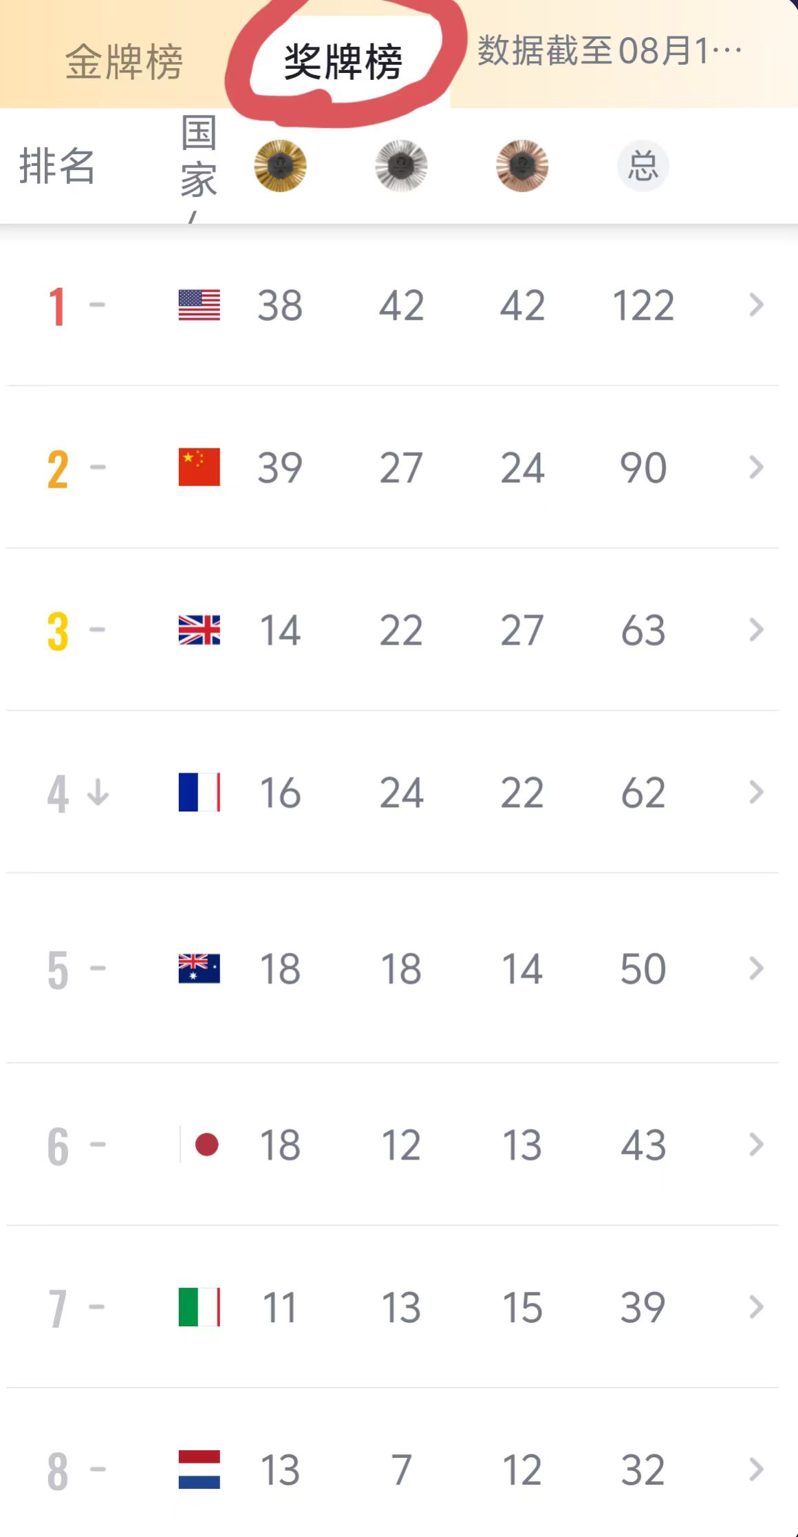Screen dimensions: 798x1537
Task: Select the 奖牌榜 tab
Action: [x=343, y=62]
